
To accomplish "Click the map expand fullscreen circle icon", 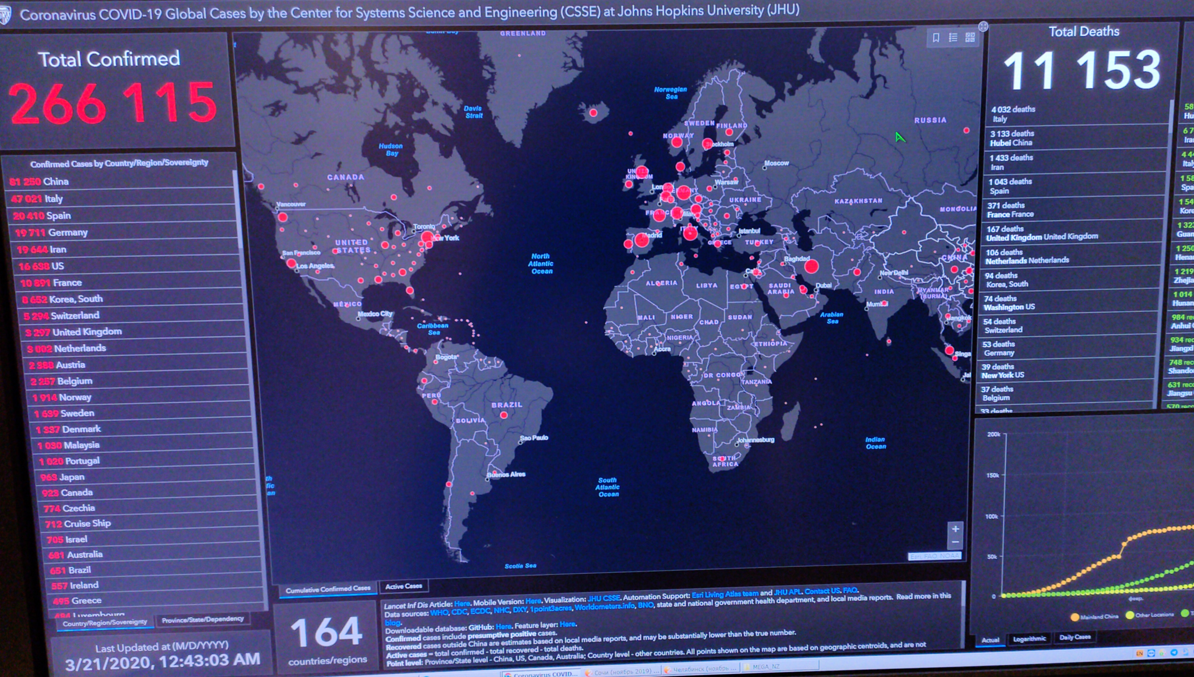I will [x=983, y=27].
